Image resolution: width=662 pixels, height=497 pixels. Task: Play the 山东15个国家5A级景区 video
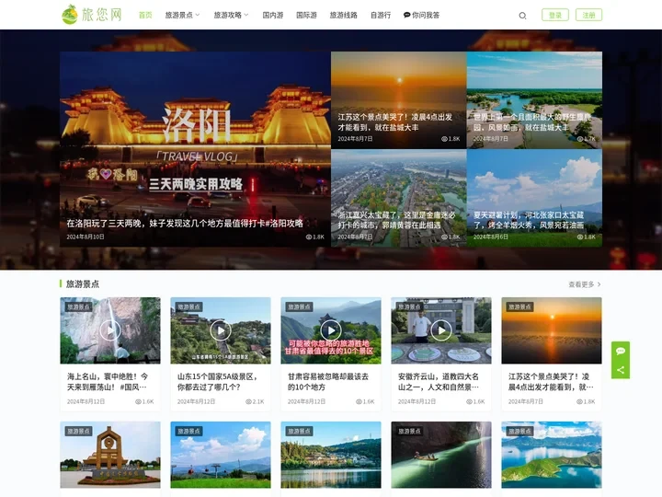coord(221,330)
